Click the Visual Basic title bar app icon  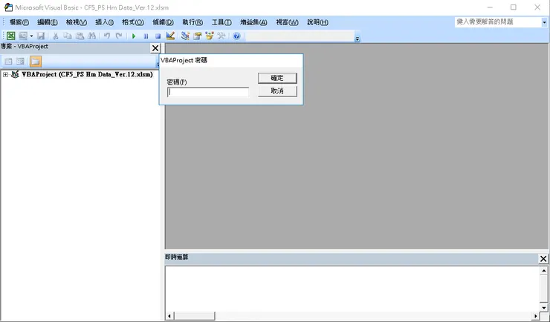pyautogui.click(x=8, y=7)
